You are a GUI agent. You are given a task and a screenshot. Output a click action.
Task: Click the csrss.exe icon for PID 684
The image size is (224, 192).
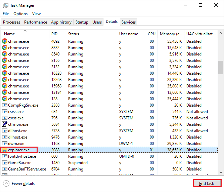point(5,111)
